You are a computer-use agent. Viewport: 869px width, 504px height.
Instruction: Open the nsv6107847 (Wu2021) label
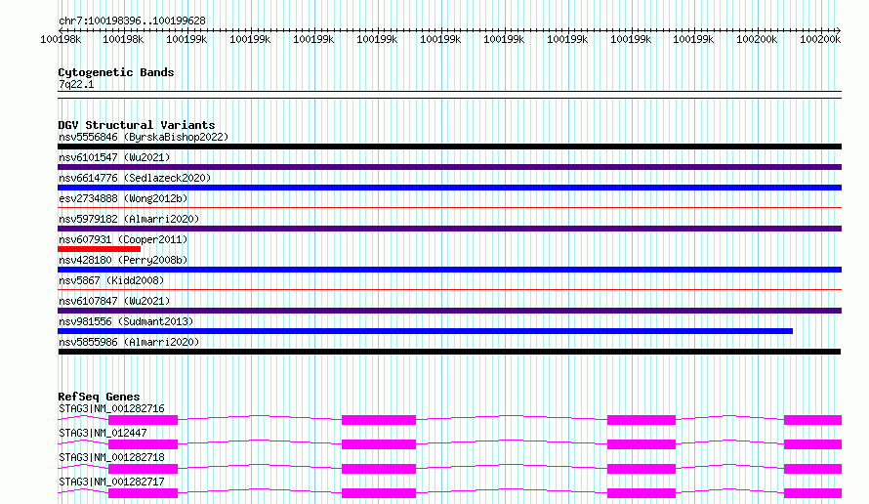coord(114,301)
